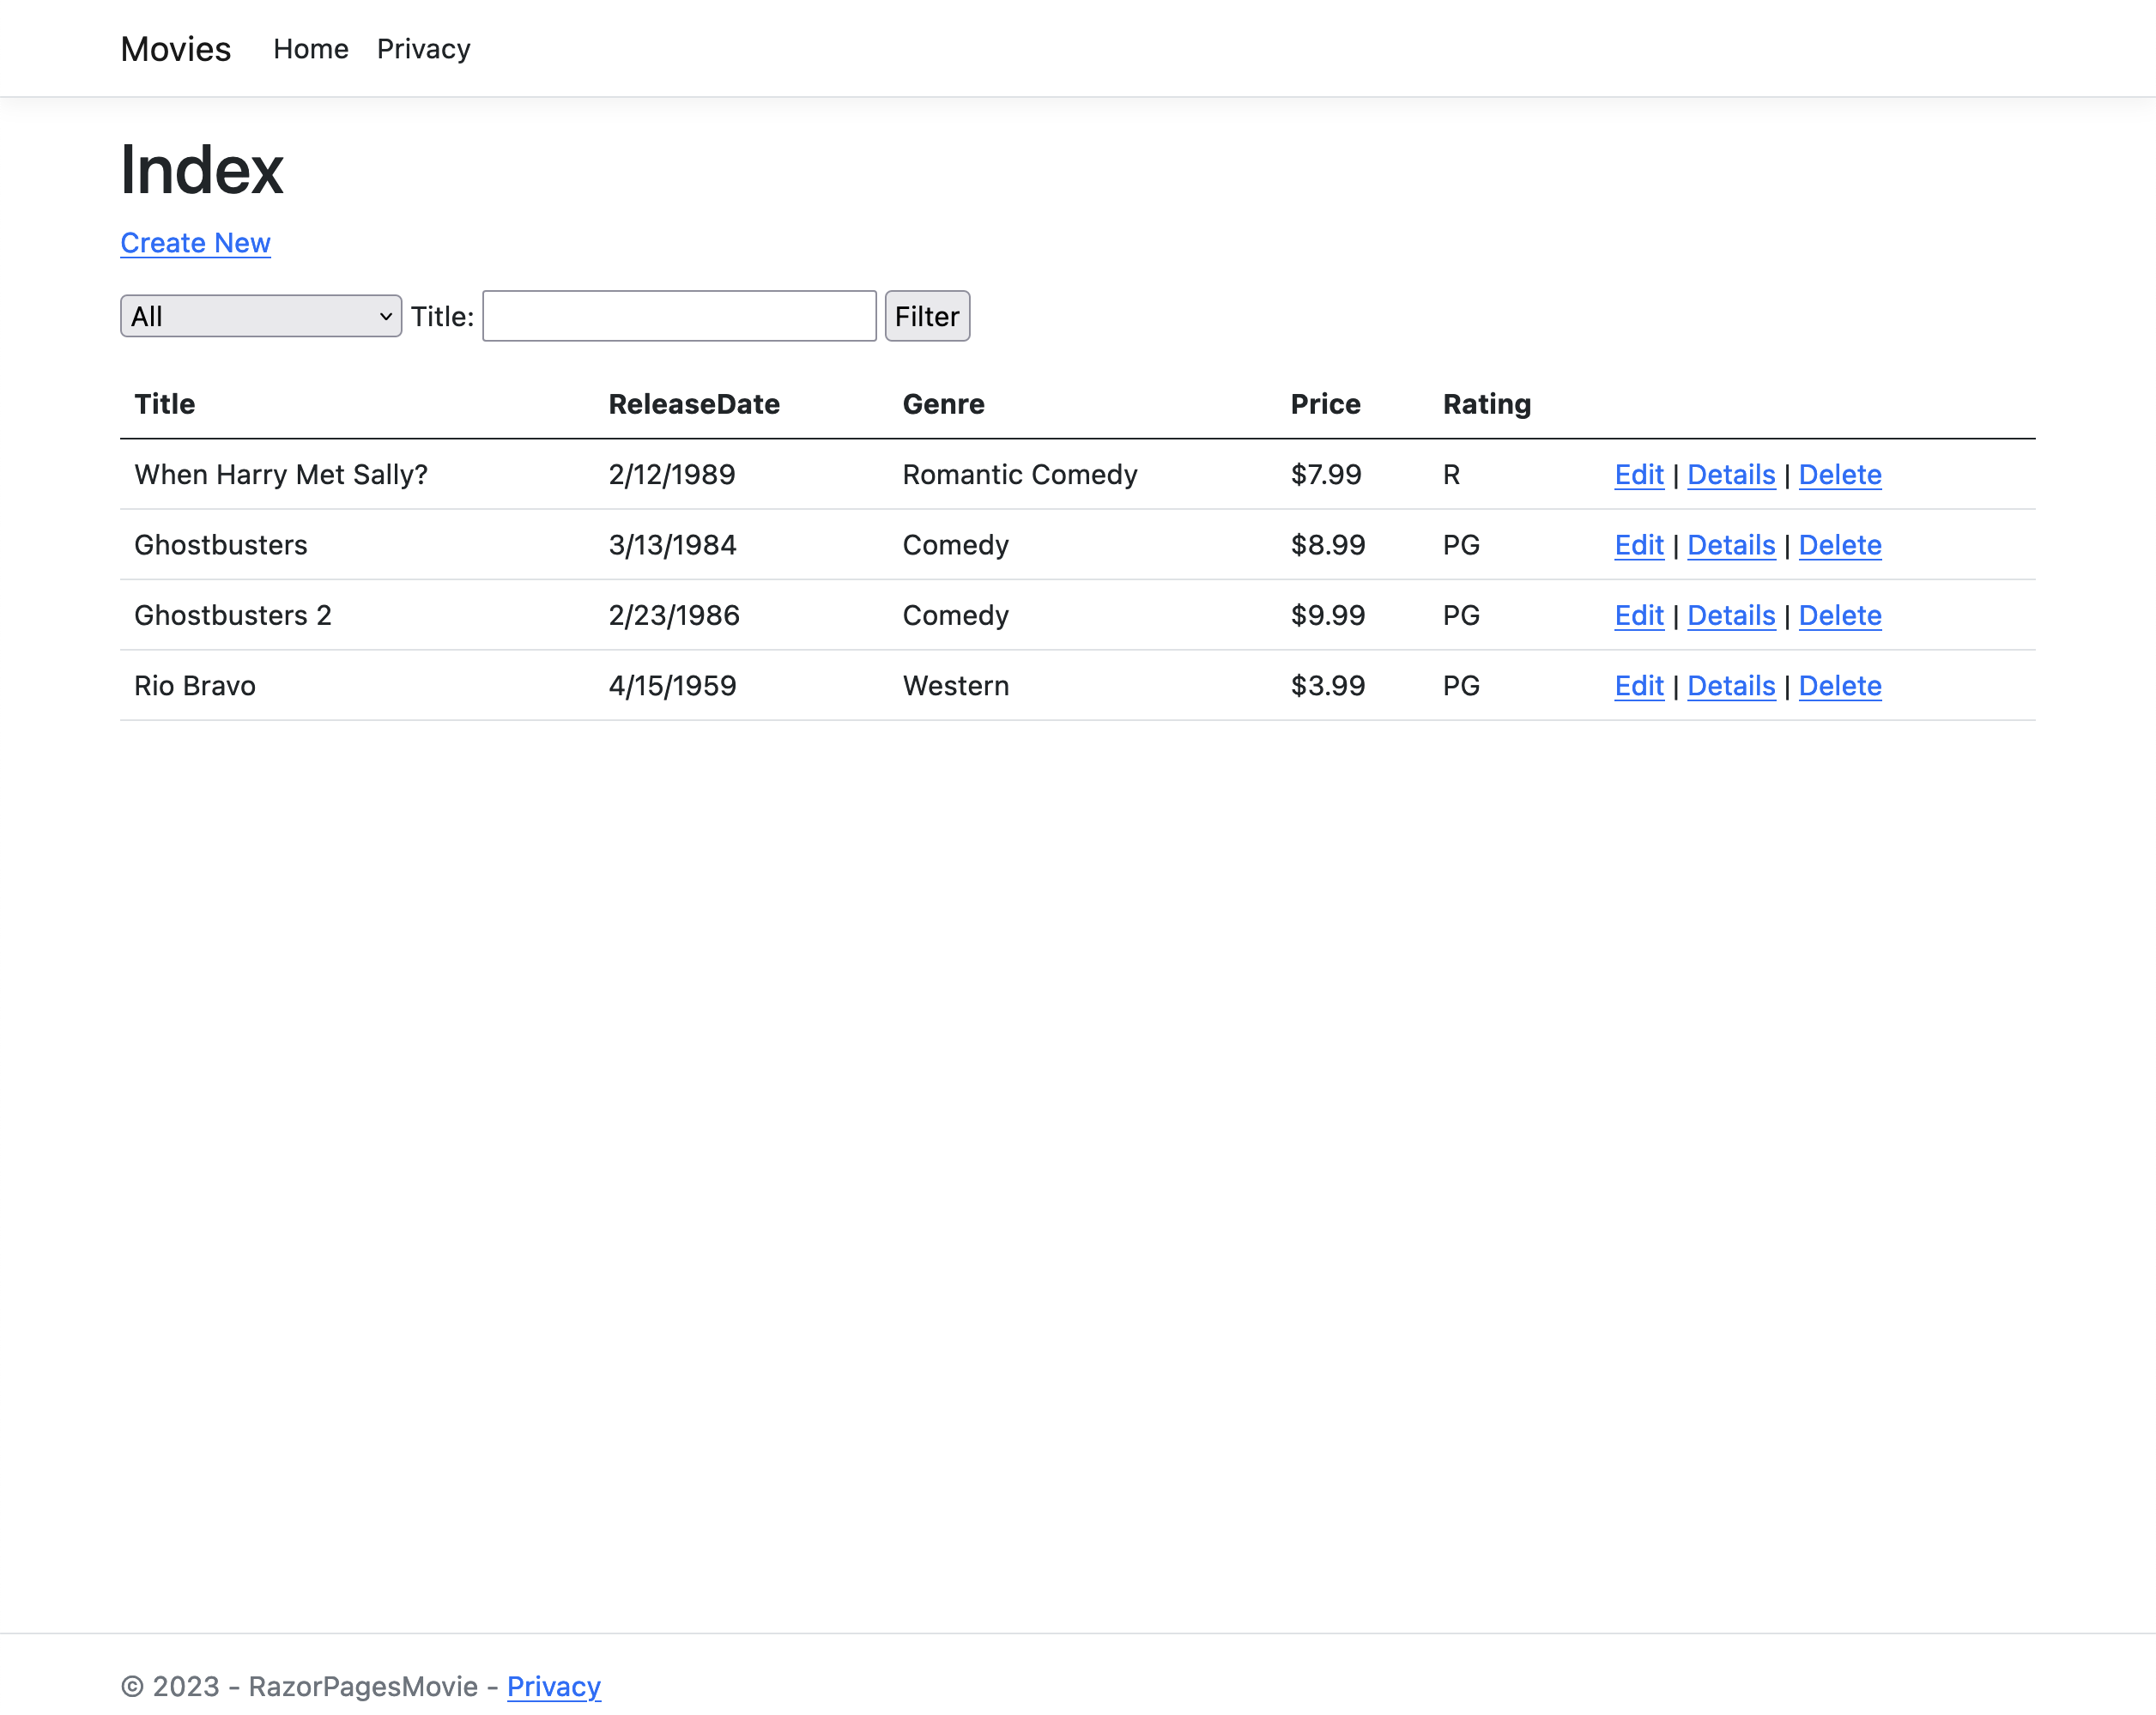Go to the Movies brand link
2156x1715 pixels.
pyautogui.click(x=176, y=49)
